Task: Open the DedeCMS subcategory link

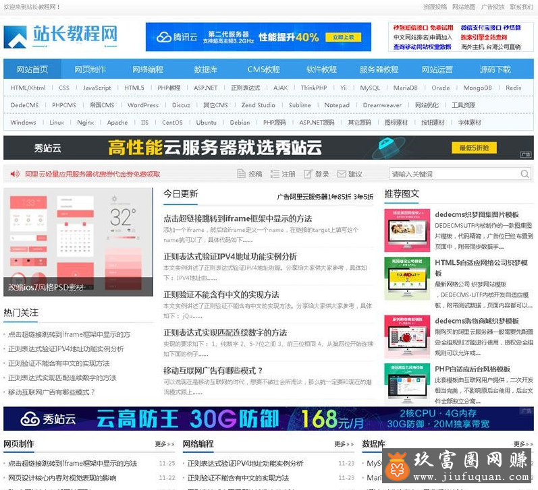Action: [24, 105]
